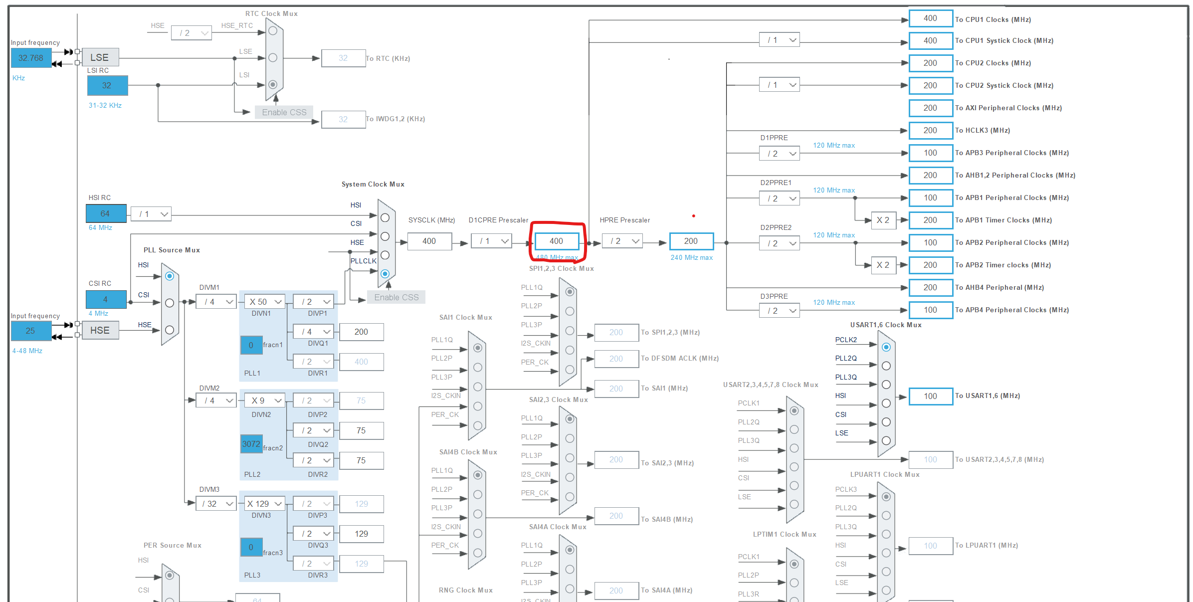Select HSE radio in PLL Source Mux
The height and width of the screenshot is (602, 1193).
click(170, 330)
